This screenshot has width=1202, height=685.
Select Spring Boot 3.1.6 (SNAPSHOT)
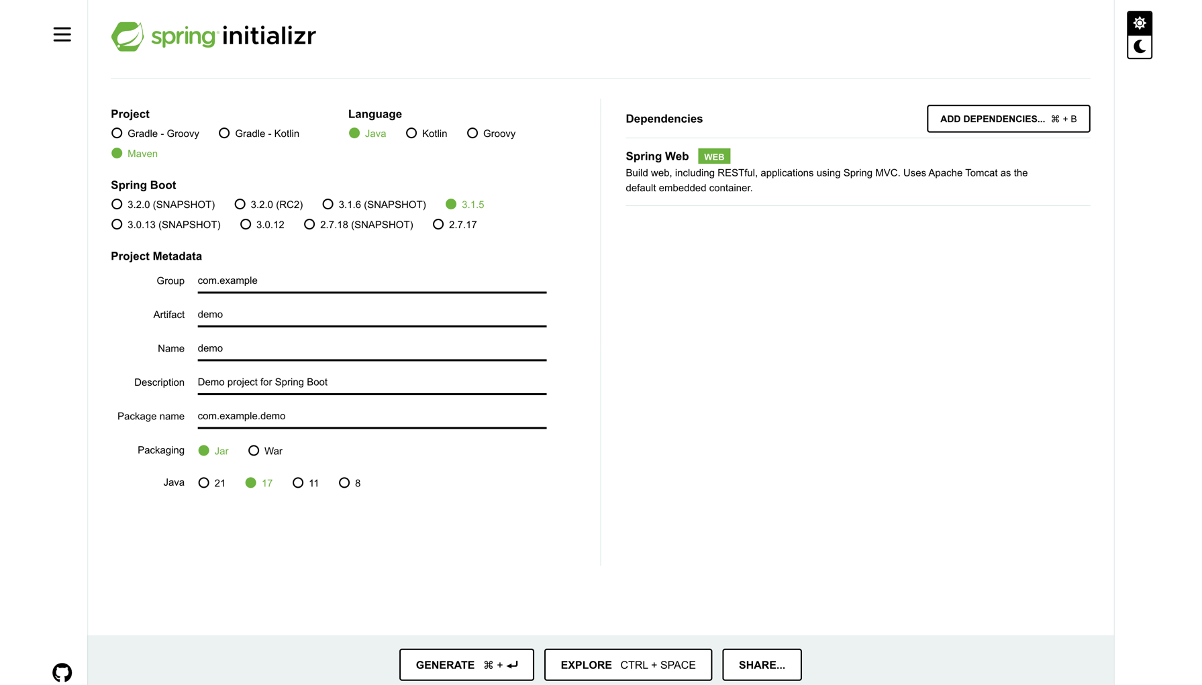(x=374, y=205)
